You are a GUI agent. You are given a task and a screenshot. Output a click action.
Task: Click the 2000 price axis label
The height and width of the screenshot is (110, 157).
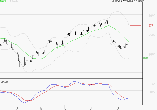[151, 54]
